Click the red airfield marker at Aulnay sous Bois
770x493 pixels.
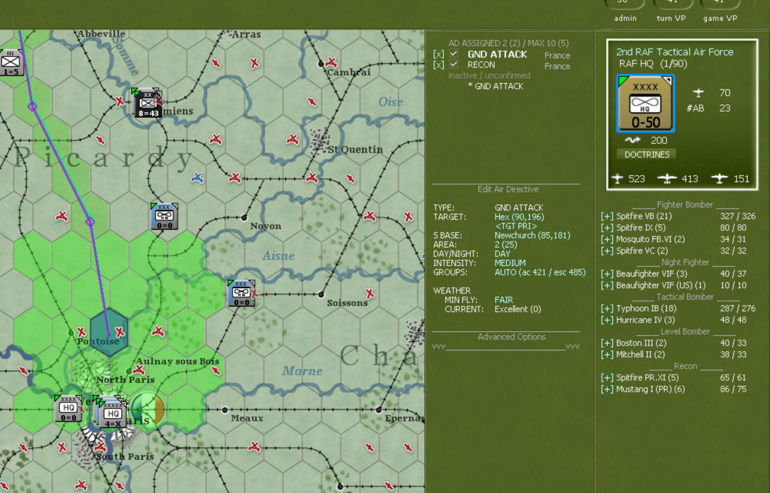[x=139, y=369]
